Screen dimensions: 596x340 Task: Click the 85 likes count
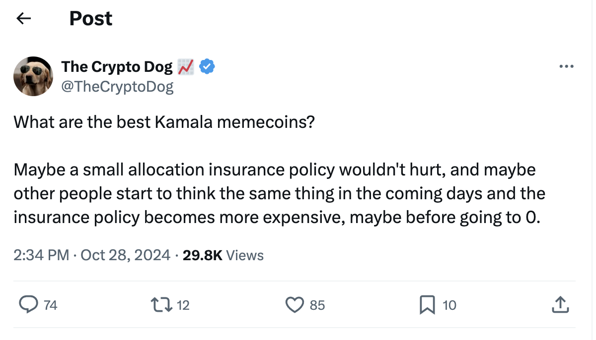[317, 305]
